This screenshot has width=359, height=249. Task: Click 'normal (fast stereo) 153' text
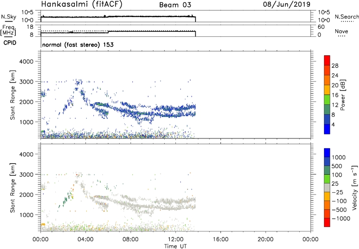pos(78,44)
